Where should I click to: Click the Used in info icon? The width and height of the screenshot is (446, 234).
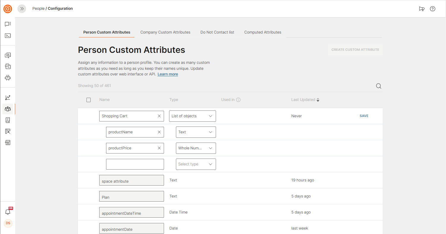pos(238,100)
